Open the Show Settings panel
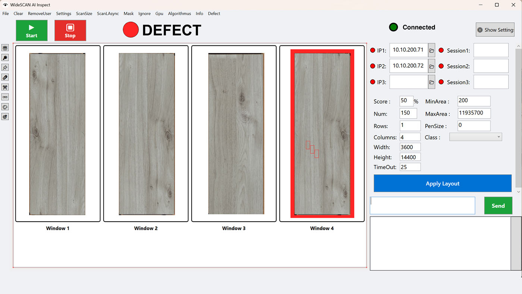The width and height of the screenshot is (522, 294). point(495,30)
